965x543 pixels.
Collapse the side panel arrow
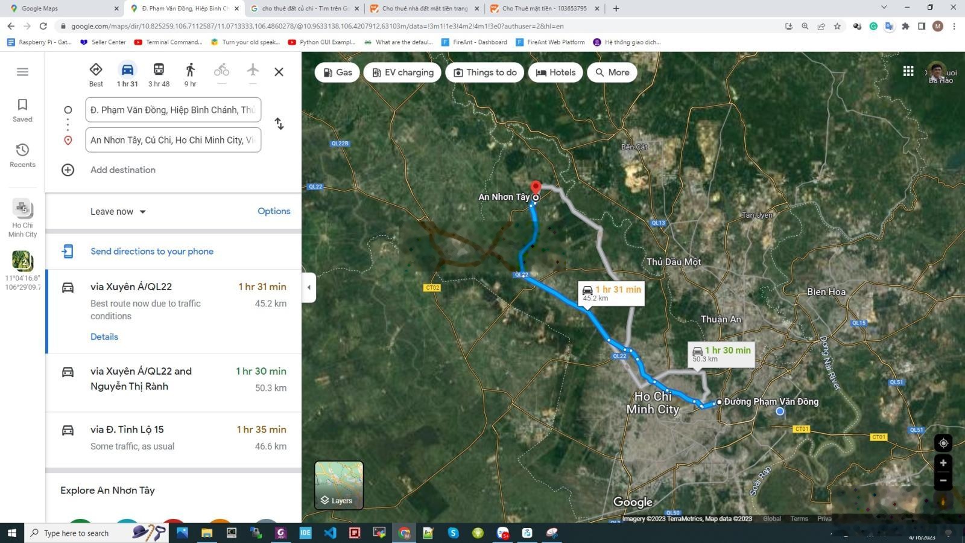(x=309, y=287)
